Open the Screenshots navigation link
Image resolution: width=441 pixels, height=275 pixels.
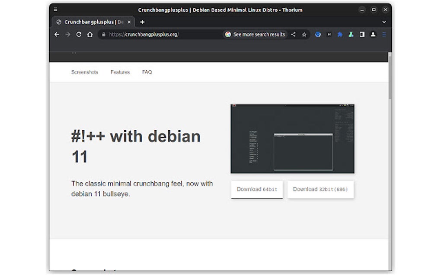(85, 72)
